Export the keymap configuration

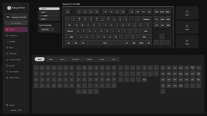click(187, 27)
